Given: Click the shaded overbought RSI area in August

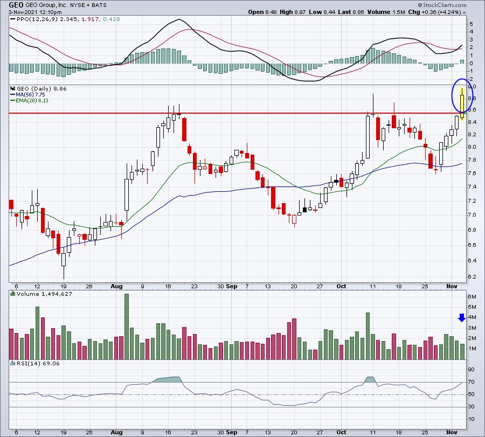Looking at the screenshot, I should point(167,380).
